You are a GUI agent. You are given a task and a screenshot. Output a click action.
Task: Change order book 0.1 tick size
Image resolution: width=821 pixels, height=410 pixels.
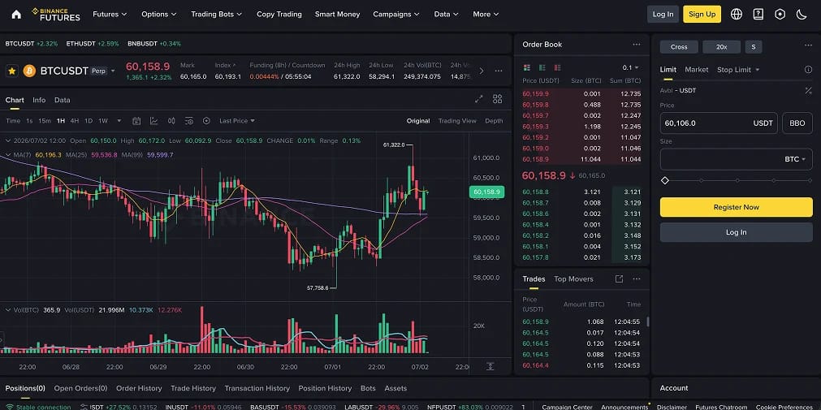(630, 67)
